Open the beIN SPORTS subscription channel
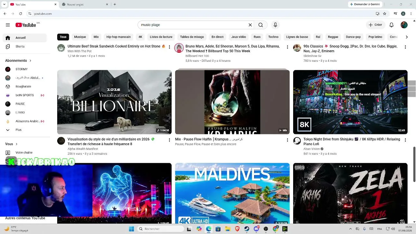 [x=25, y=95]
